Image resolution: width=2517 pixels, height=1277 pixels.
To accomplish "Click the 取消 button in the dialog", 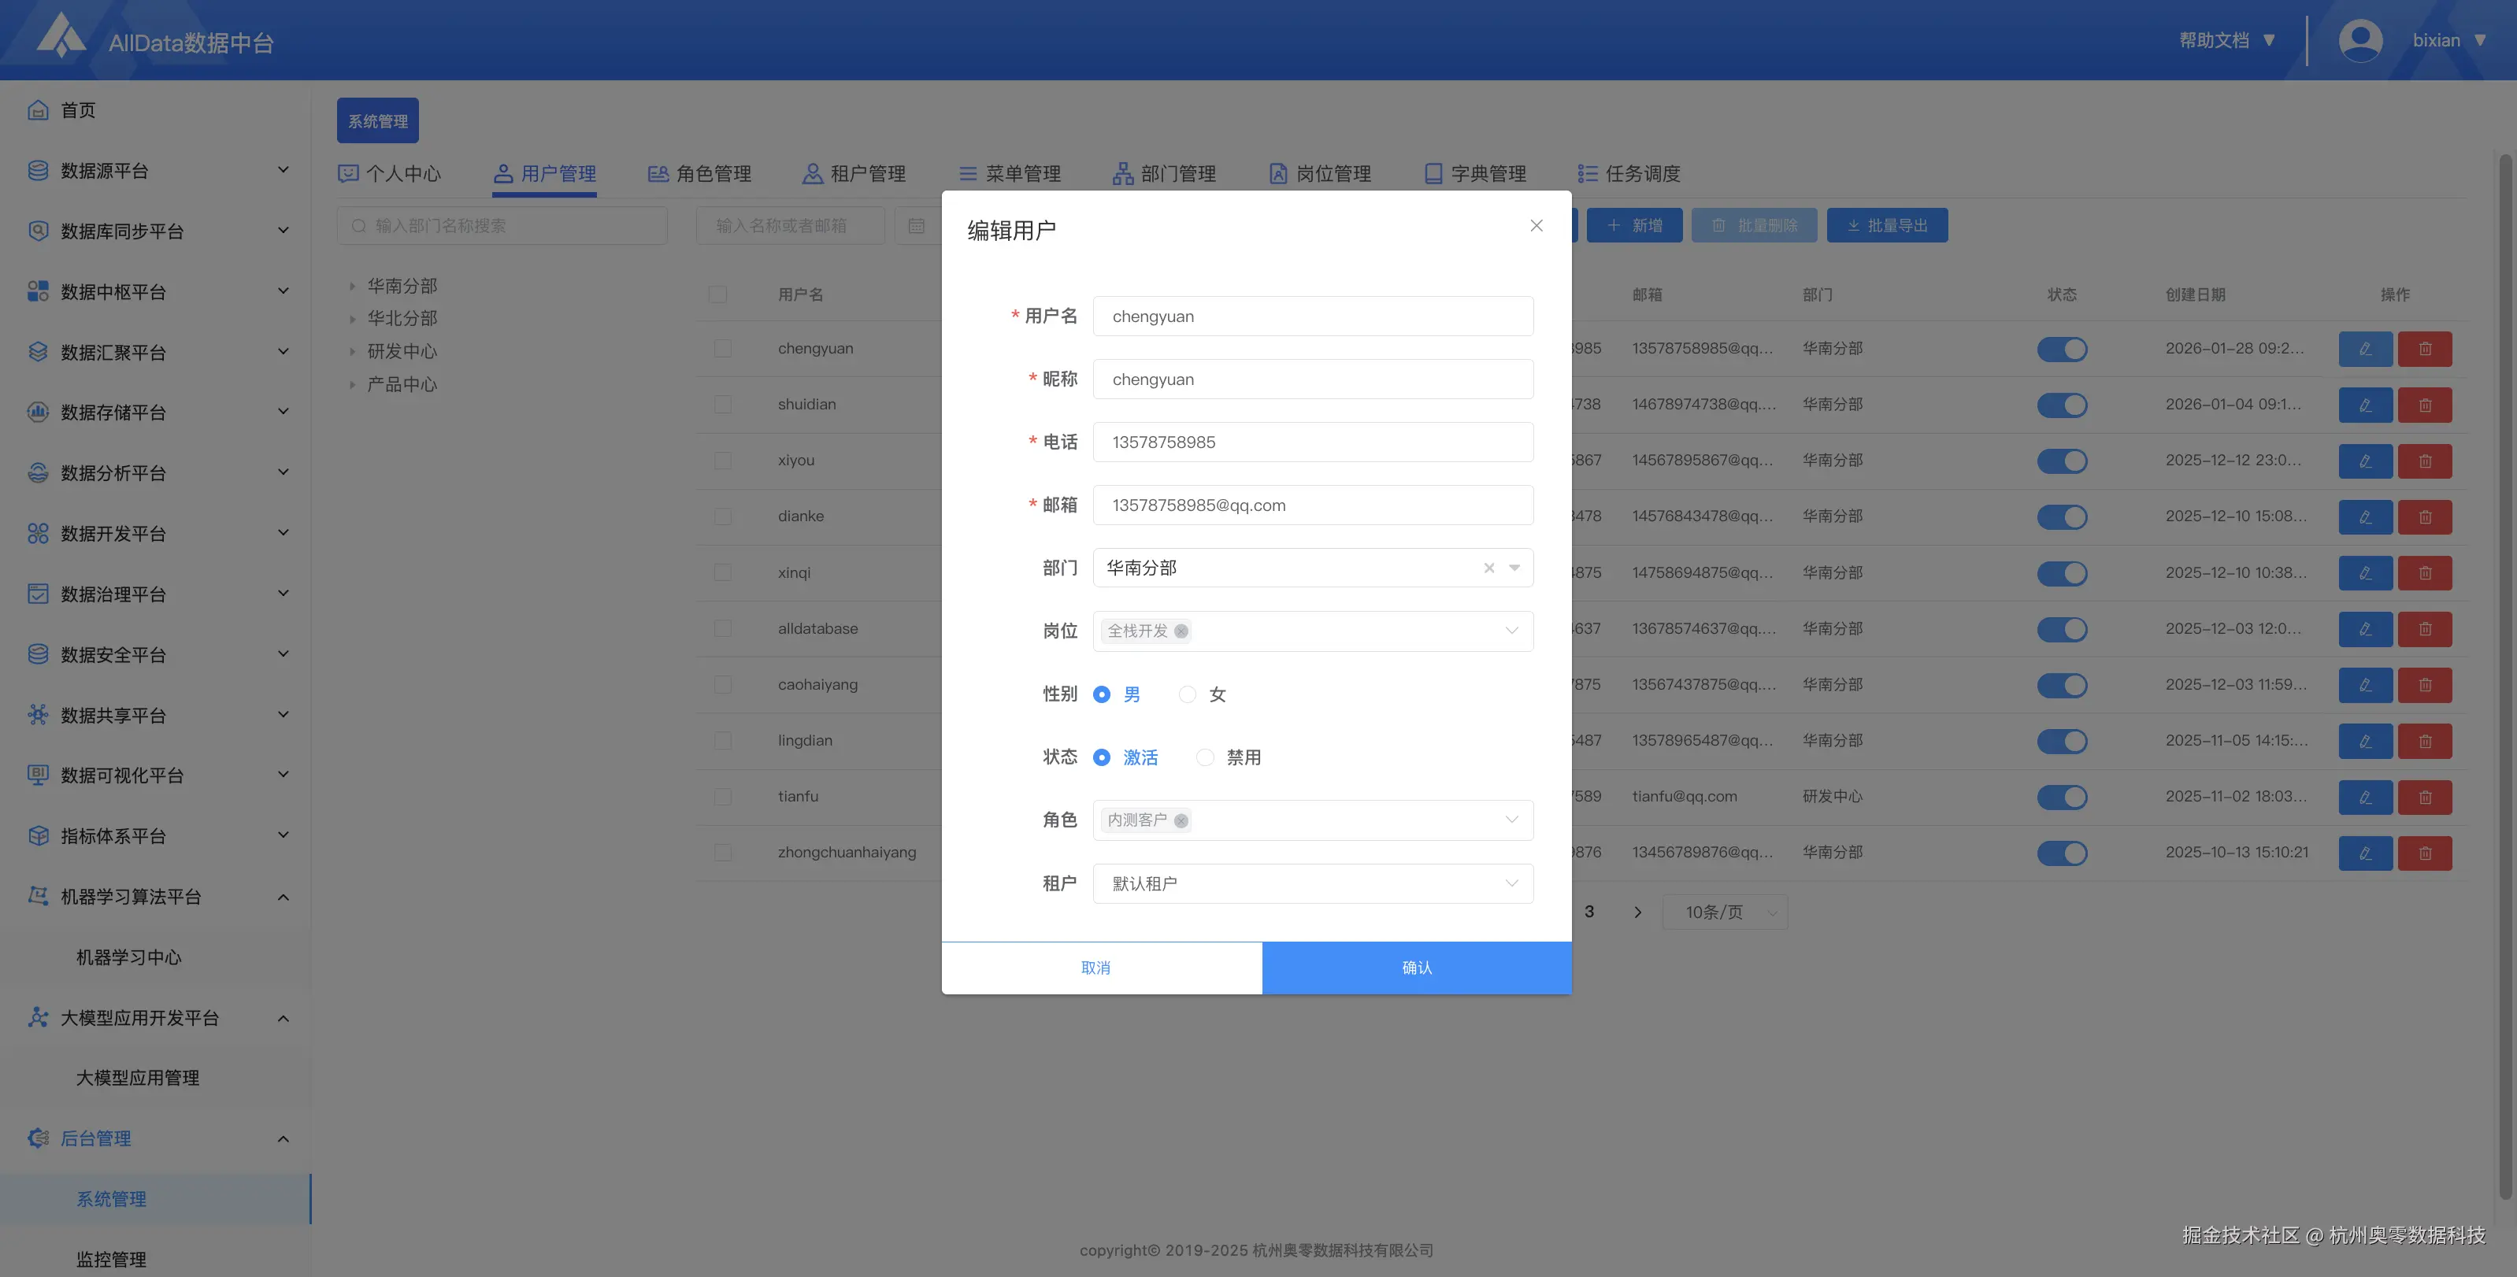I will (1095, 968).
